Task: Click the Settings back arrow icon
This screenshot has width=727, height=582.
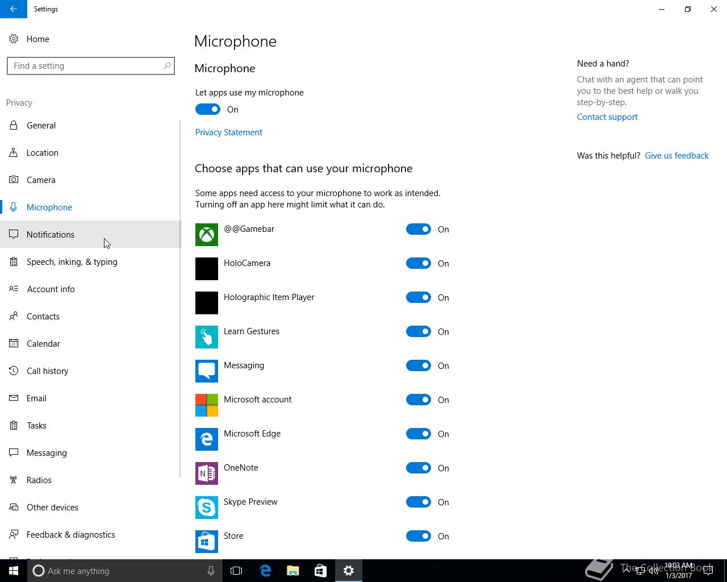Action: pos(14,9)
